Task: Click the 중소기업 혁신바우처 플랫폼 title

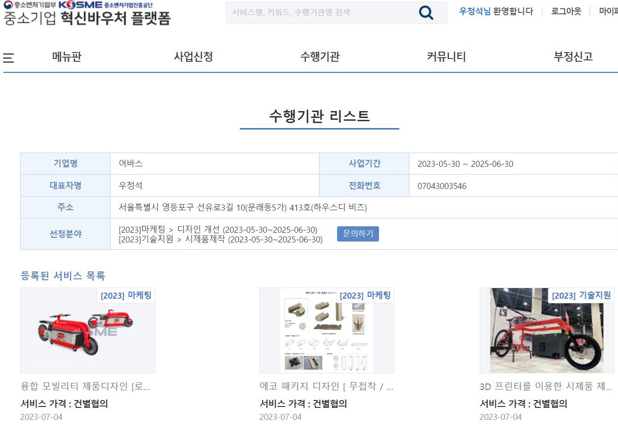Action: (87, 18)
